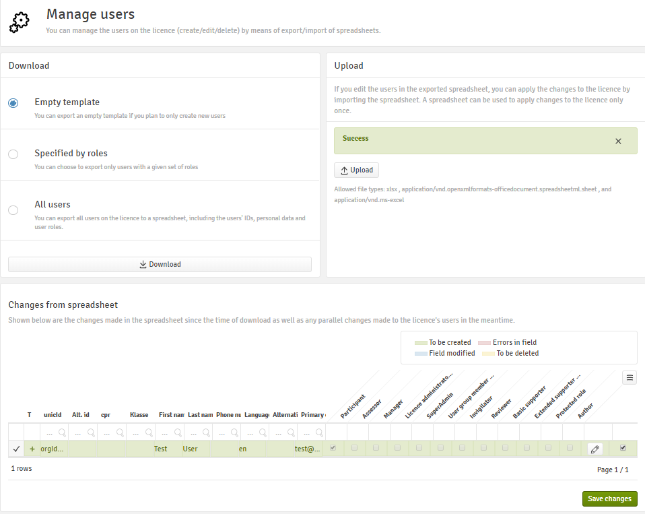Click the magnifier icon in the cpr filter
Viewport: 645px width, 514px height.
[x=119, y=432]
